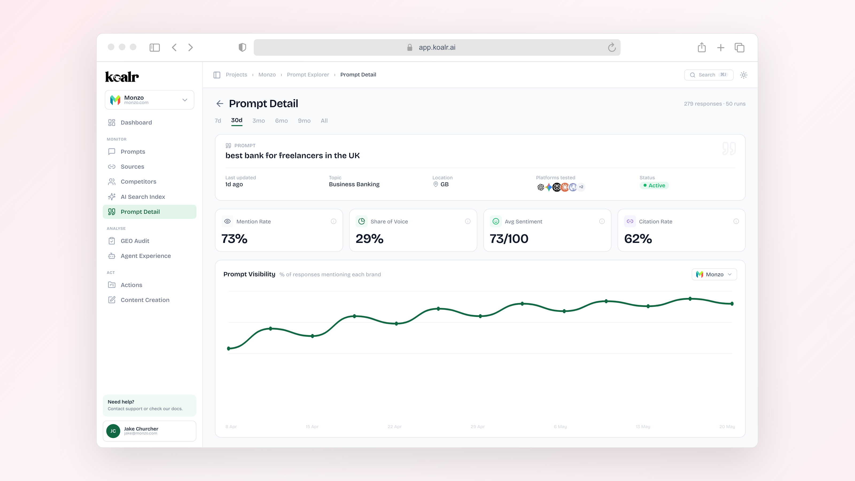Screen dimensions: 855x481
Task: Click Mention Rate info icon
Action: [x=333, y=222]
